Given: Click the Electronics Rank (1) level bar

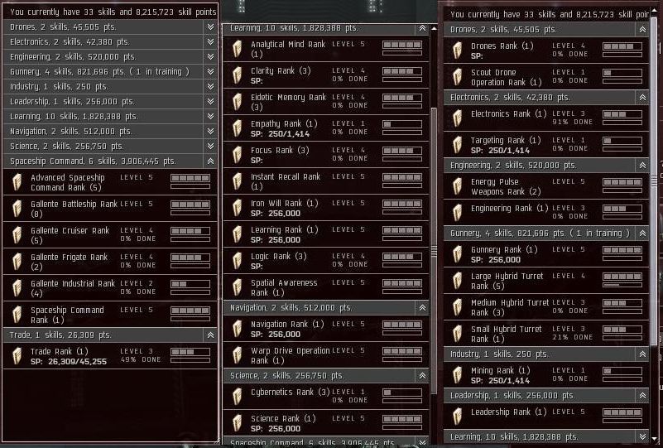Looking at the screenshot, I should (x=622, y=114).
